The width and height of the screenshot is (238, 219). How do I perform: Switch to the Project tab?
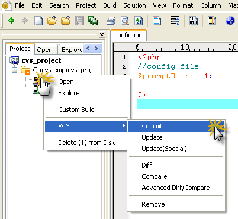tap(20, 49)
